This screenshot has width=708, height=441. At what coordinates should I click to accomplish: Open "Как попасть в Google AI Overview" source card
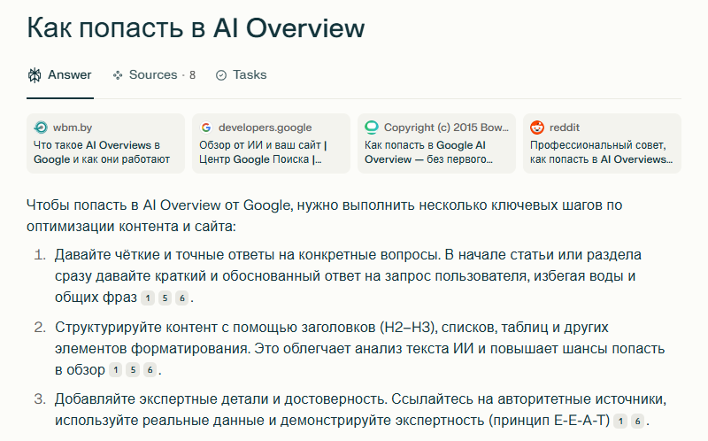436,143
